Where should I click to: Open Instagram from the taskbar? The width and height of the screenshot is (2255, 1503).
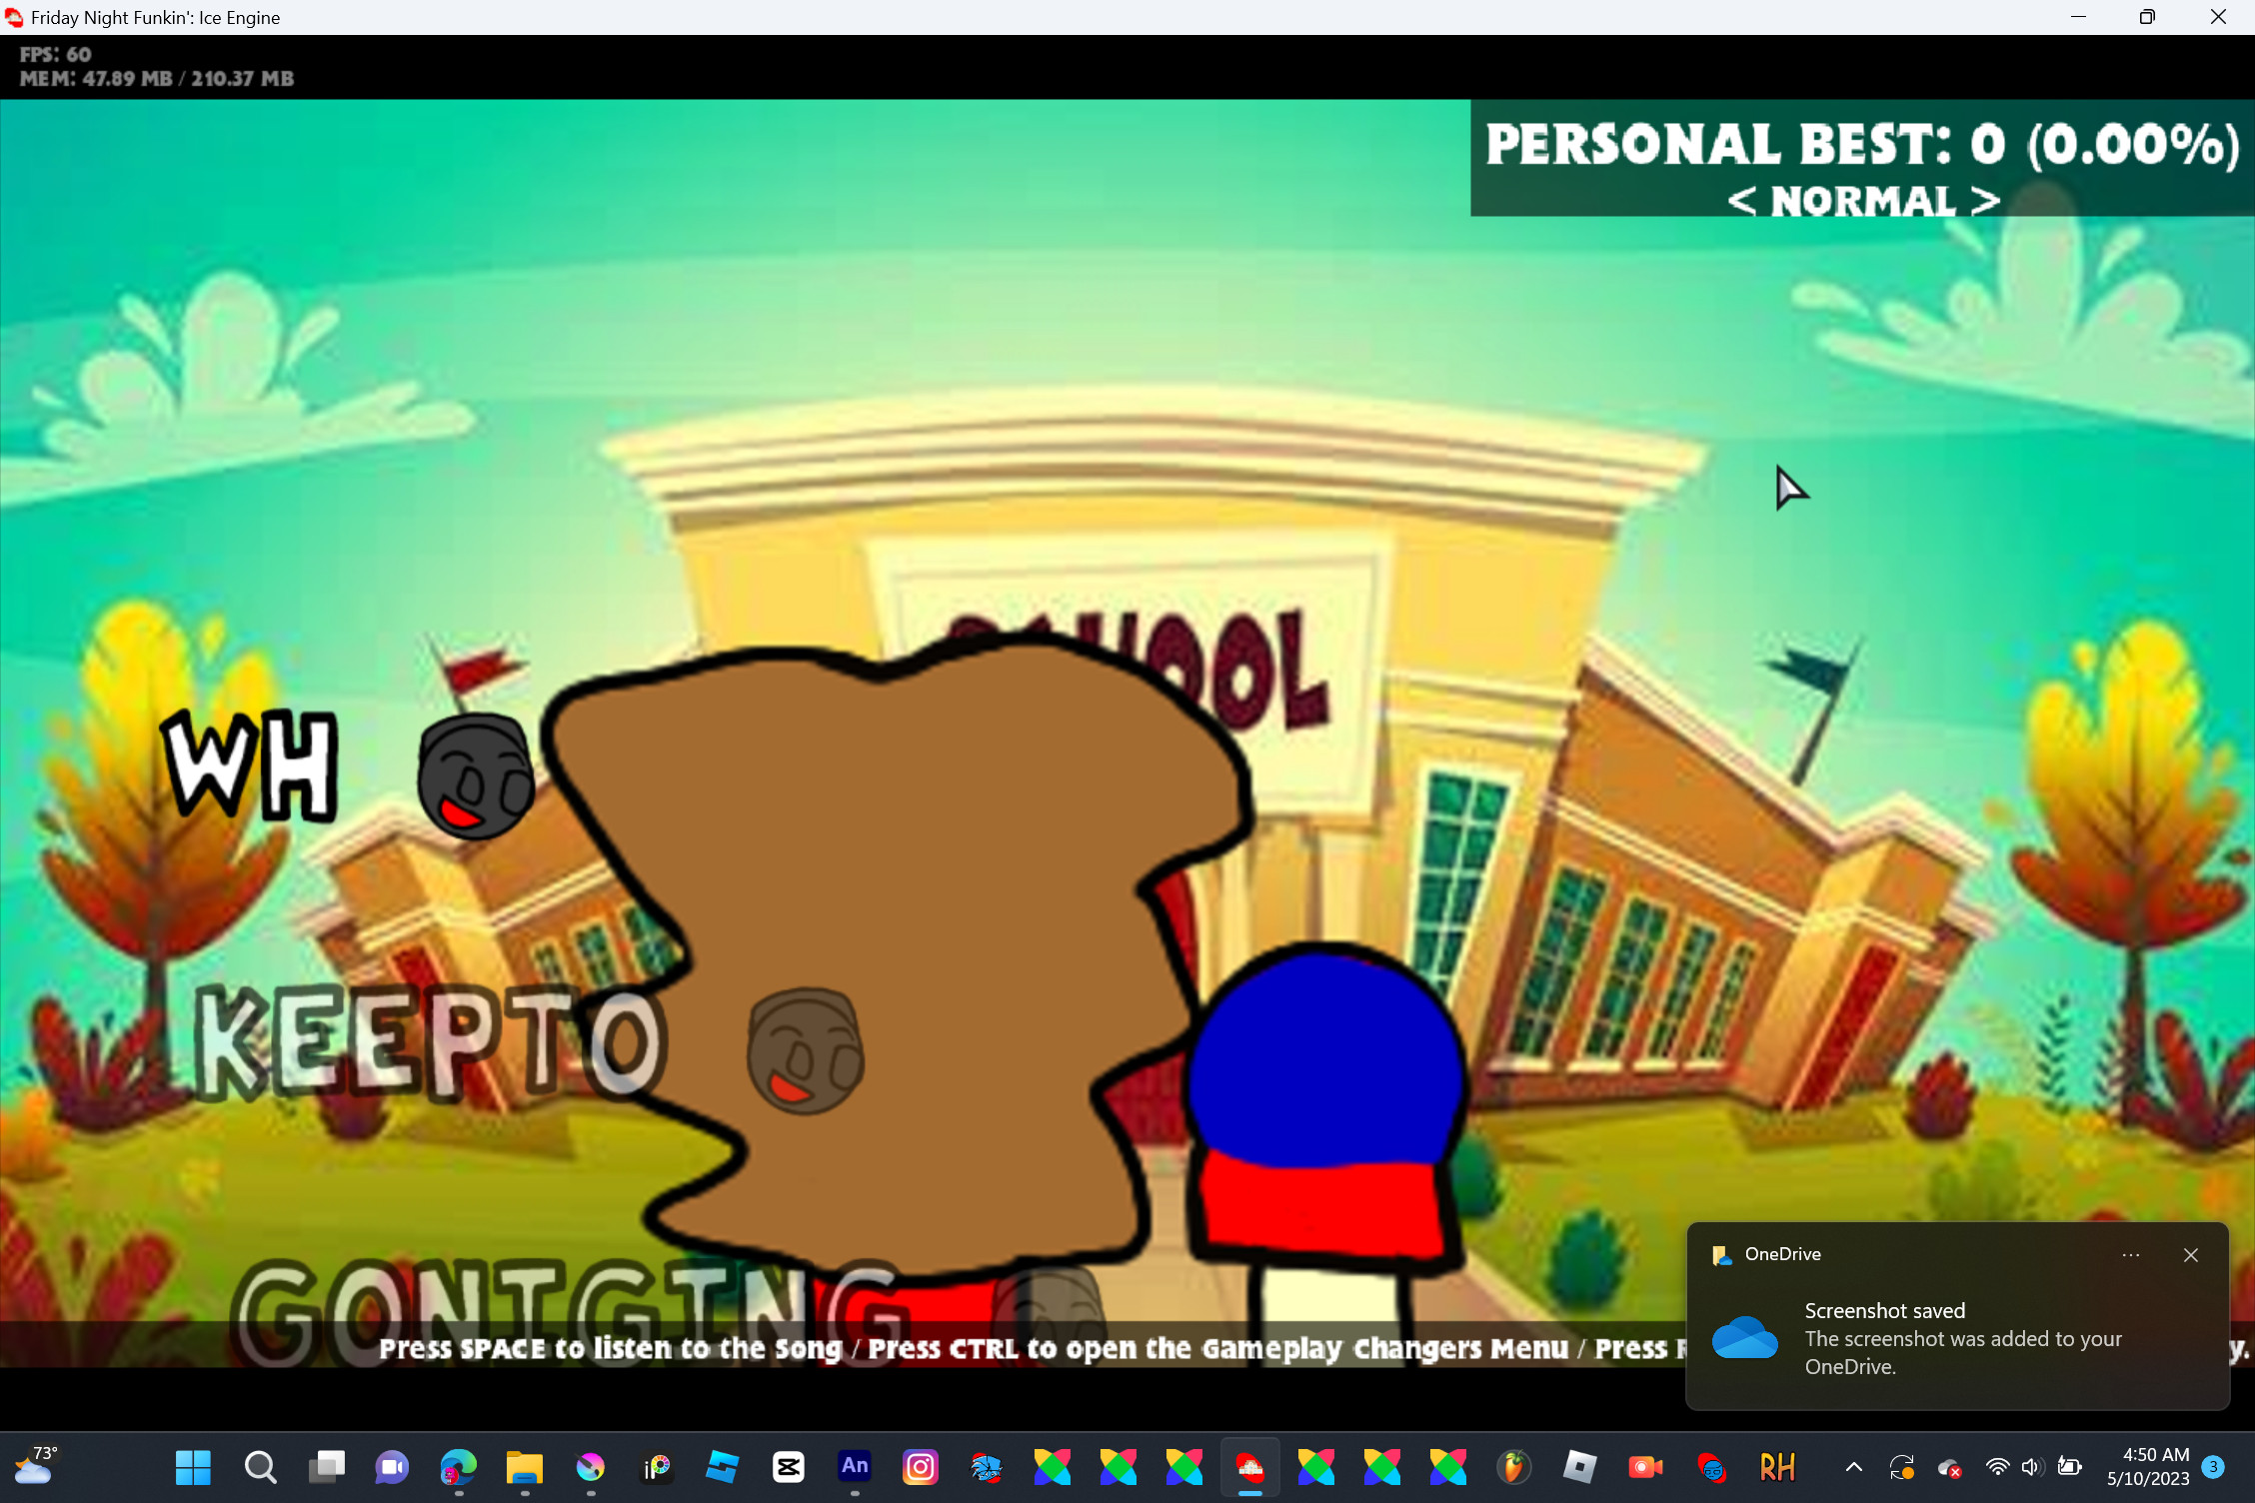tap(920, 1466)
